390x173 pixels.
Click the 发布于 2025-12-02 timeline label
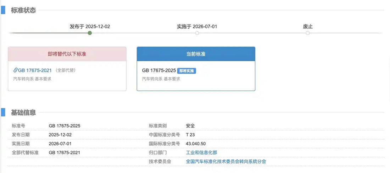click(x=90, y=26)
